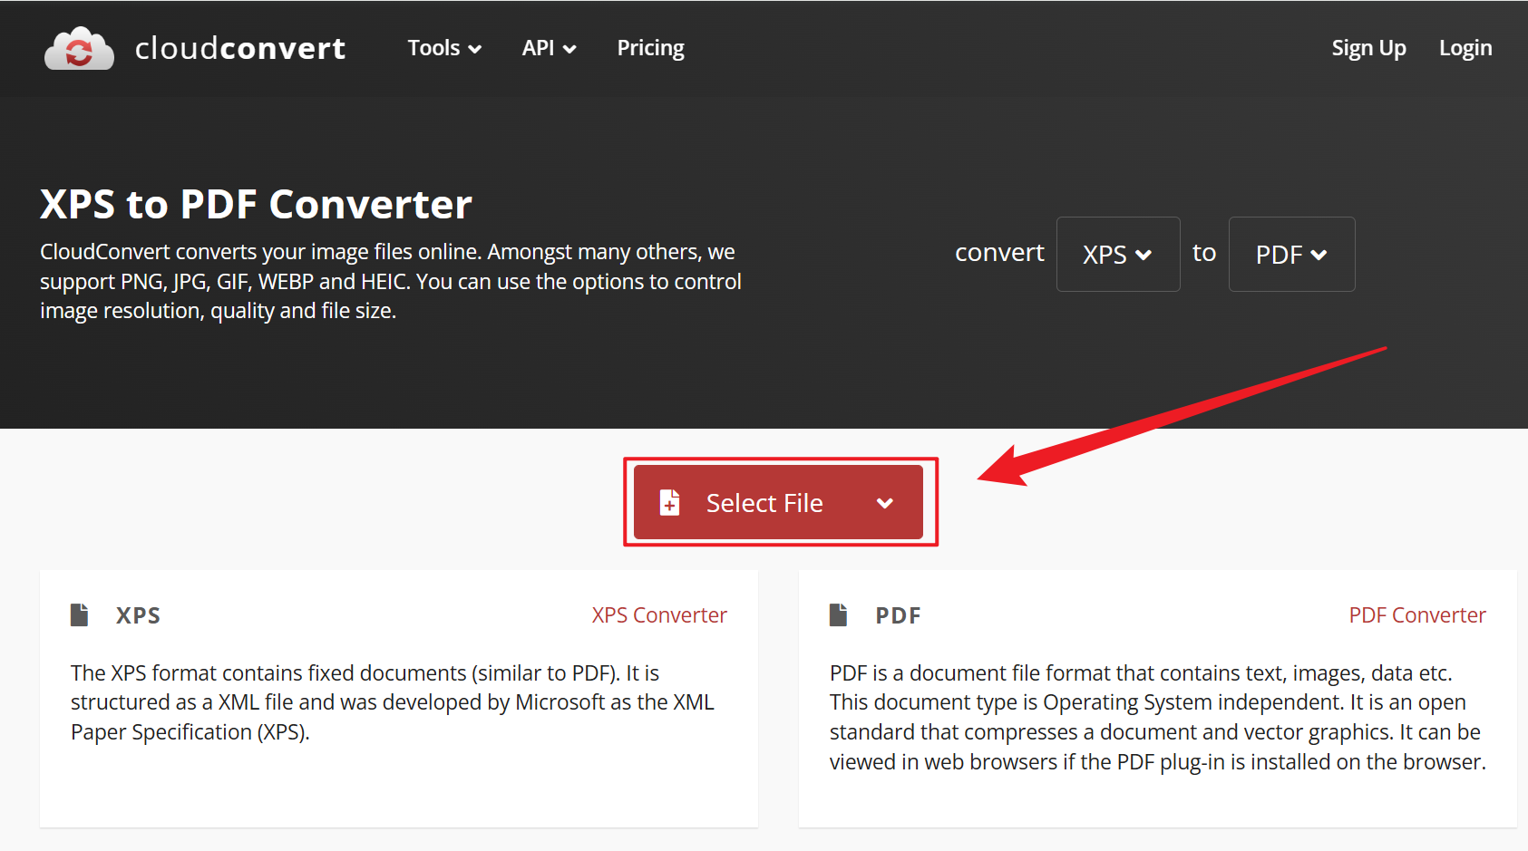Click the XPS card heading
Viewport: 1528px width, 851px height.
tap(138, 615)
